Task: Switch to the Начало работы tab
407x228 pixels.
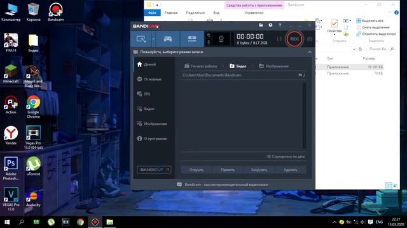Action: [200, 66]
